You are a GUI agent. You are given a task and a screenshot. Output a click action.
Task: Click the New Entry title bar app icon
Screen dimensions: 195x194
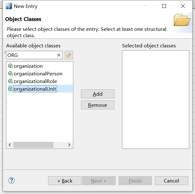click(9, 6)
